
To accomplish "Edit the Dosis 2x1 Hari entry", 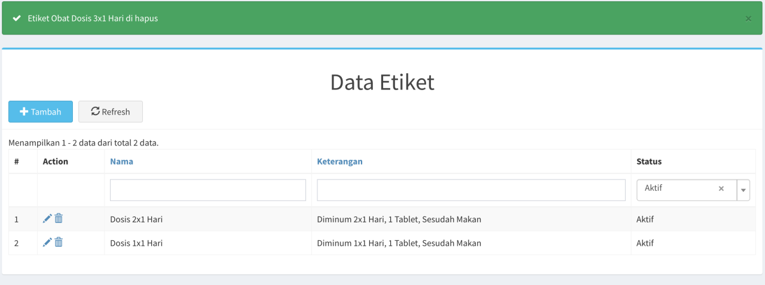I will [47, 219].
